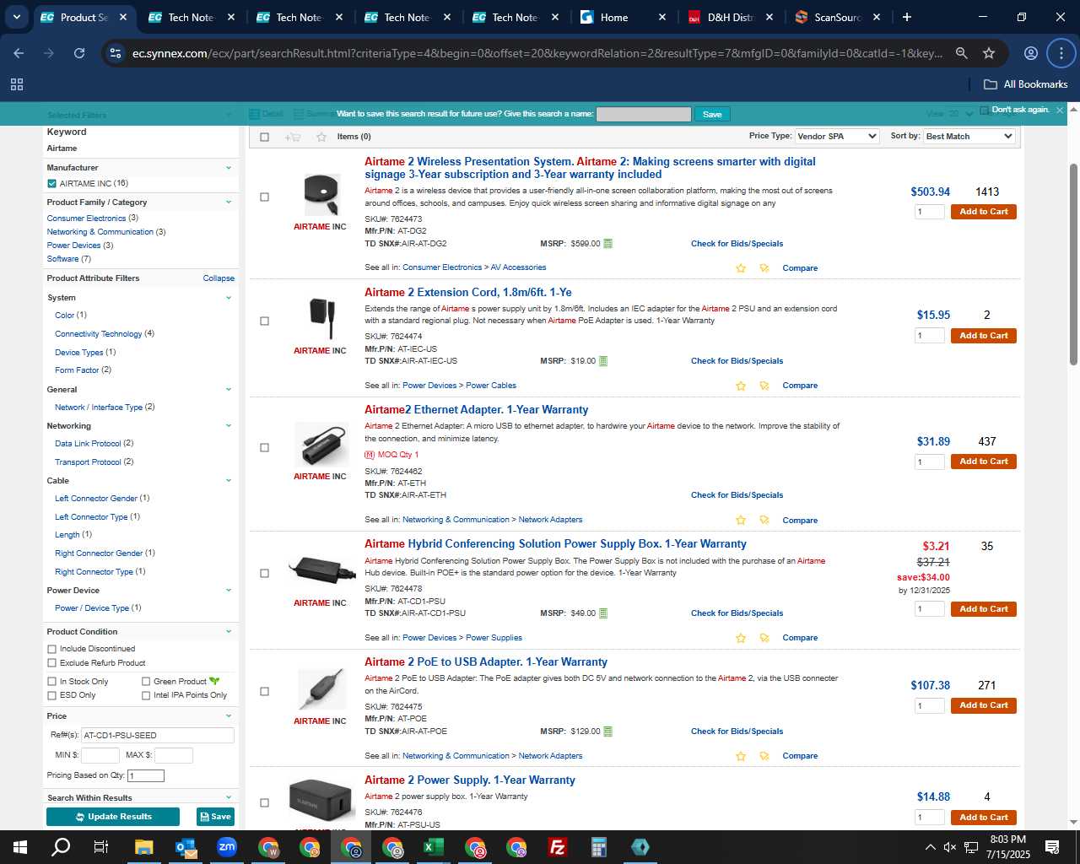
Task: Click the favorite star for Airtame2 Ethernet Adapter
Action: [741, 521]
